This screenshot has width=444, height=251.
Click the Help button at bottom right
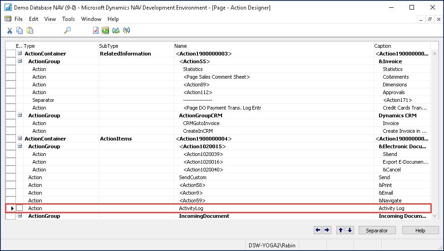(420, 230)
